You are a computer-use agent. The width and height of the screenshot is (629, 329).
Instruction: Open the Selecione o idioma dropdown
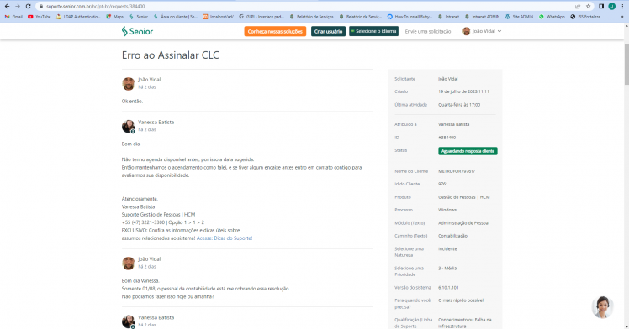(x=373, y=31)
